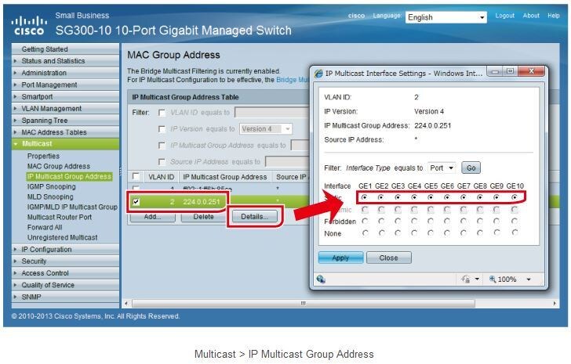Click the 224.0.0.251 address cell
This screenshot has height=364, width=571.
click(202, 202)
